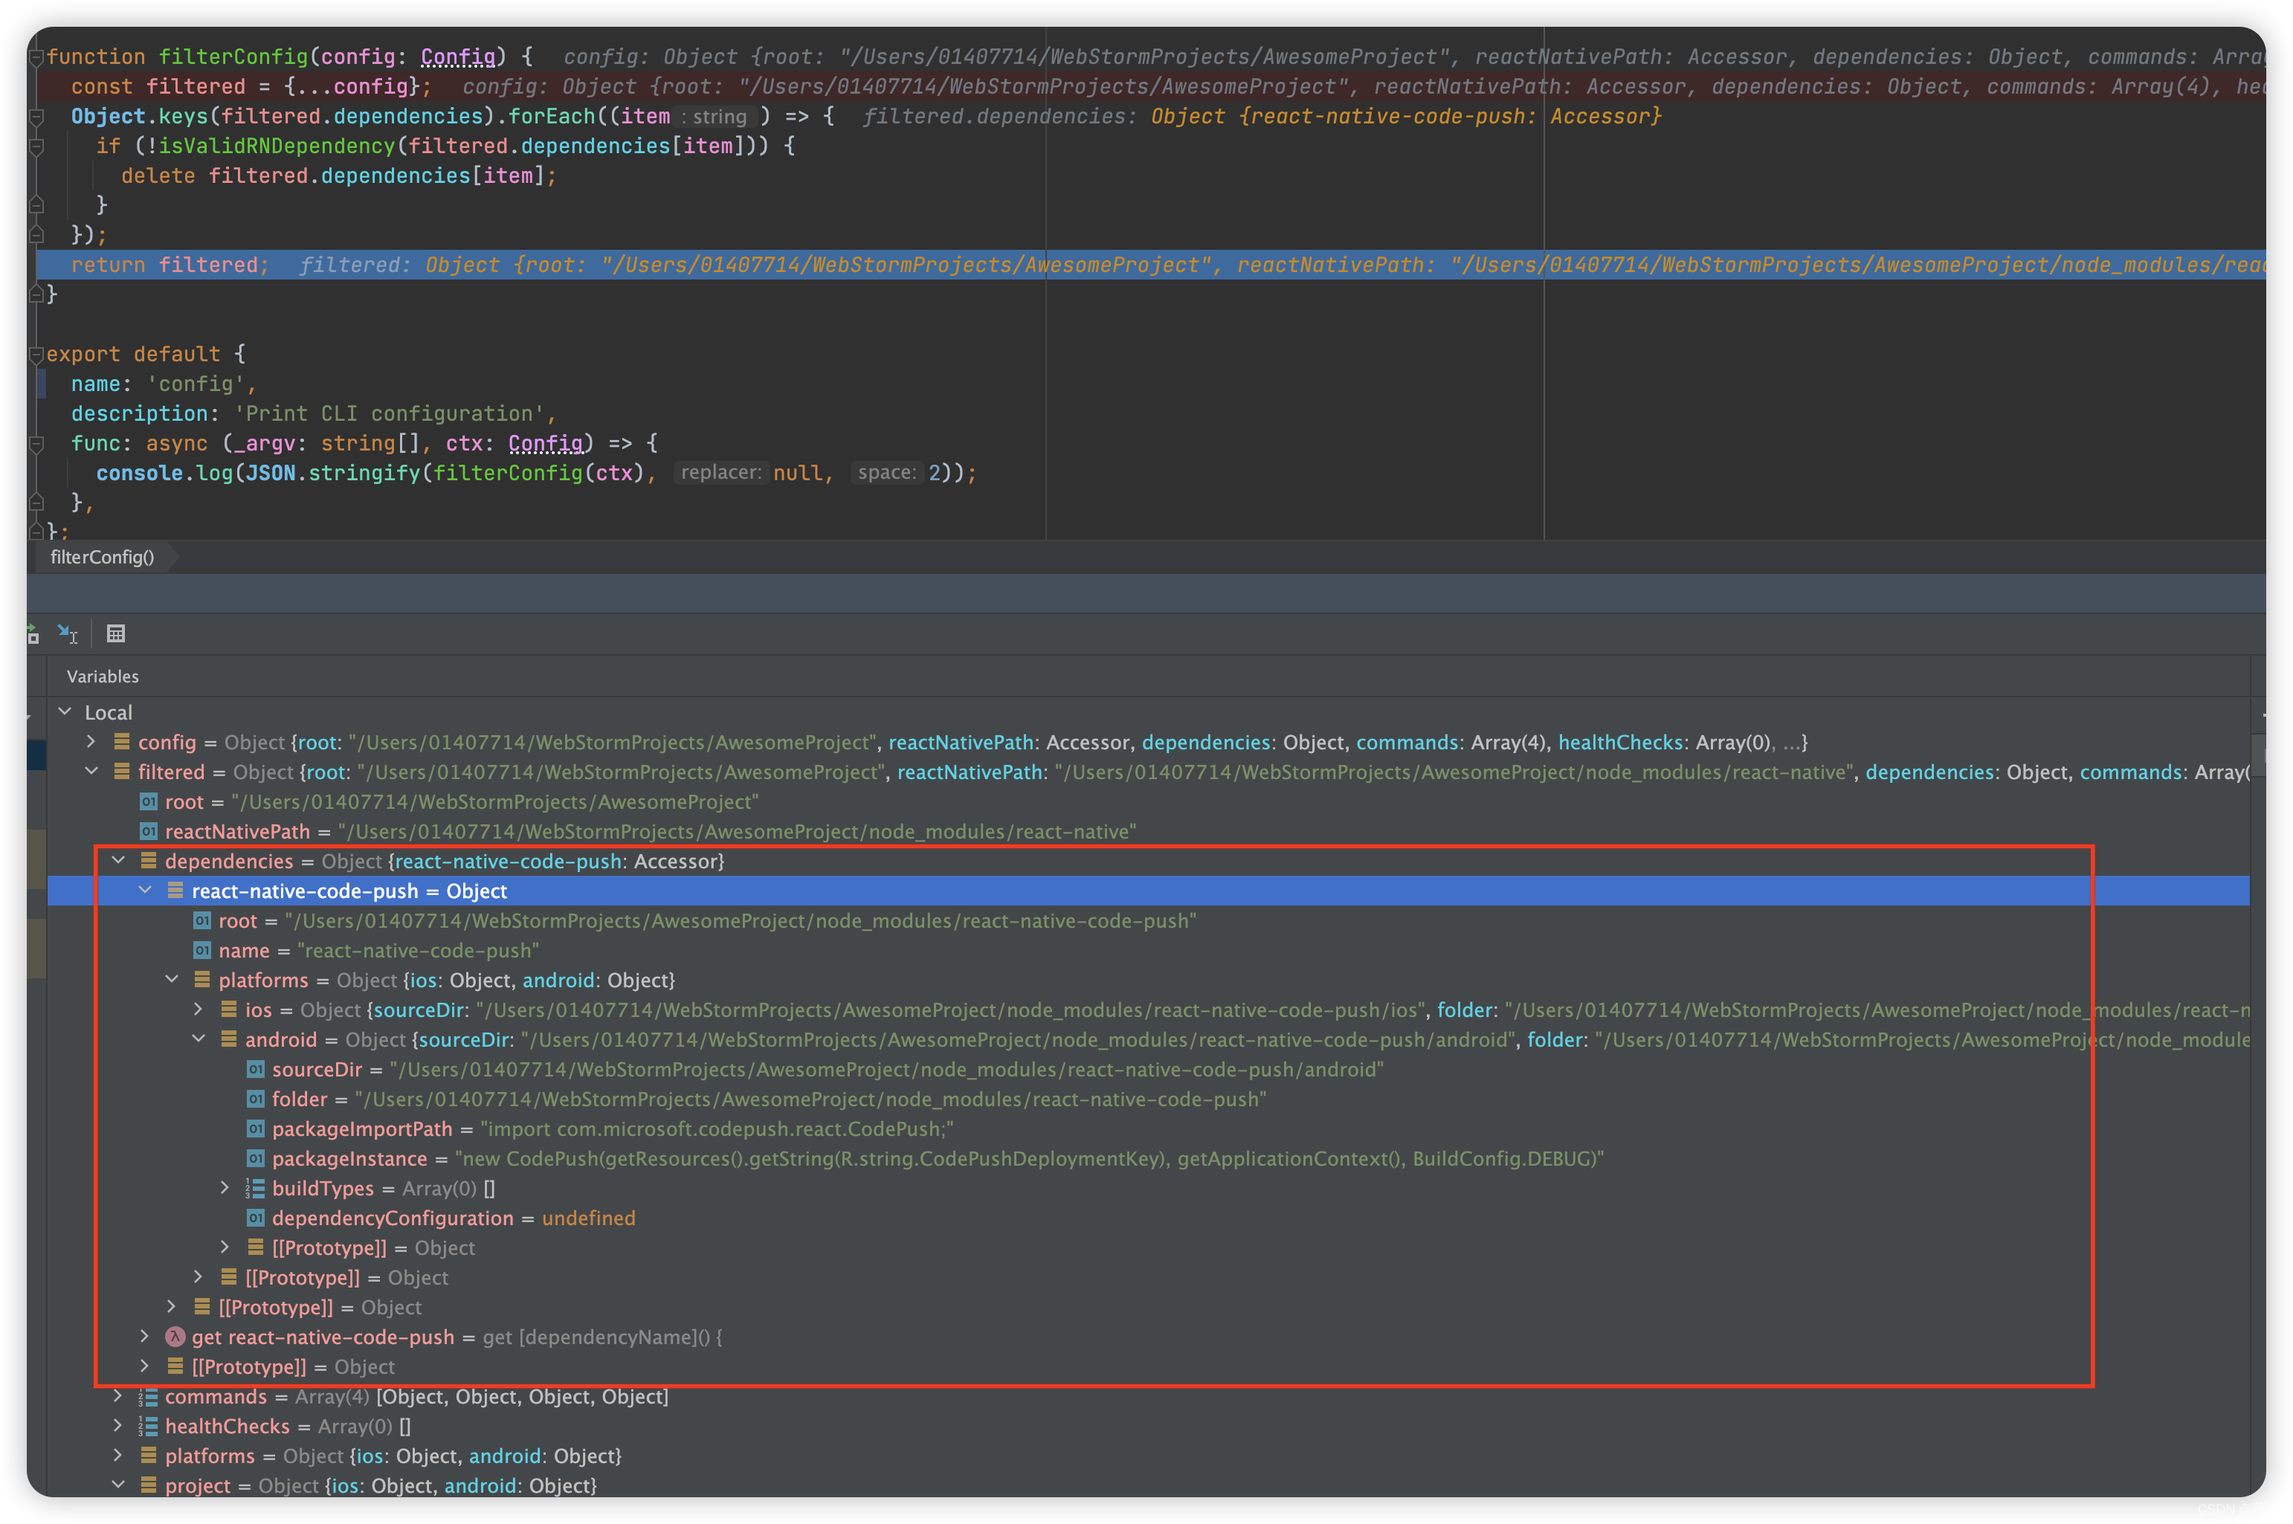Select the dependencyConfiguration variable row

[392, 1218]
